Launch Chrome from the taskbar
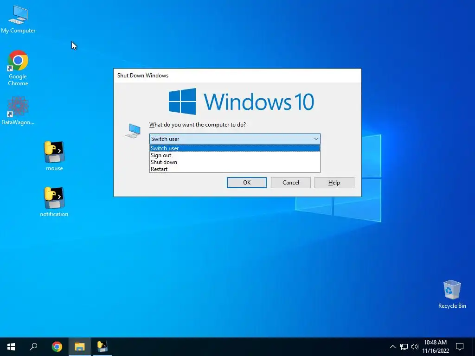 coord(57,347)
